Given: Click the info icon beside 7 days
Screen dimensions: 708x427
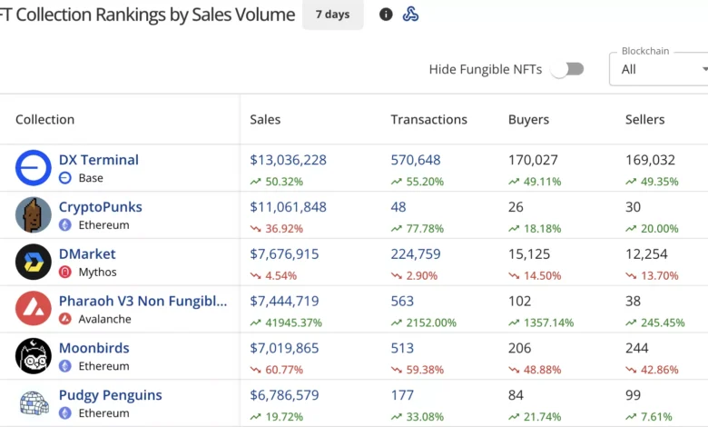Looking at the screenshot, I should (x=386, y=15).
